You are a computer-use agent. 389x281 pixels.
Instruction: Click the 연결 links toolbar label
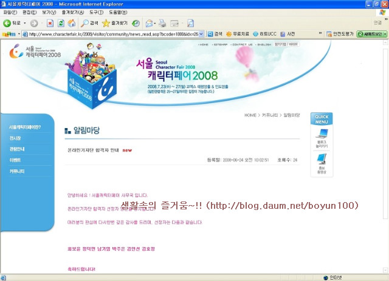point(377,23)
